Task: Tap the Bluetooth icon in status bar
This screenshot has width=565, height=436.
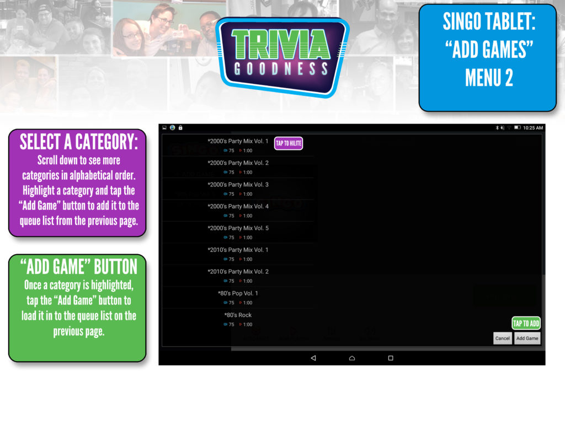Action: coord(497,128)
